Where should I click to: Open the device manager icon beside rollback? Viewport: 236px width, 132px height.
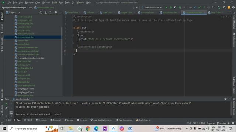(x=219, y=7)
